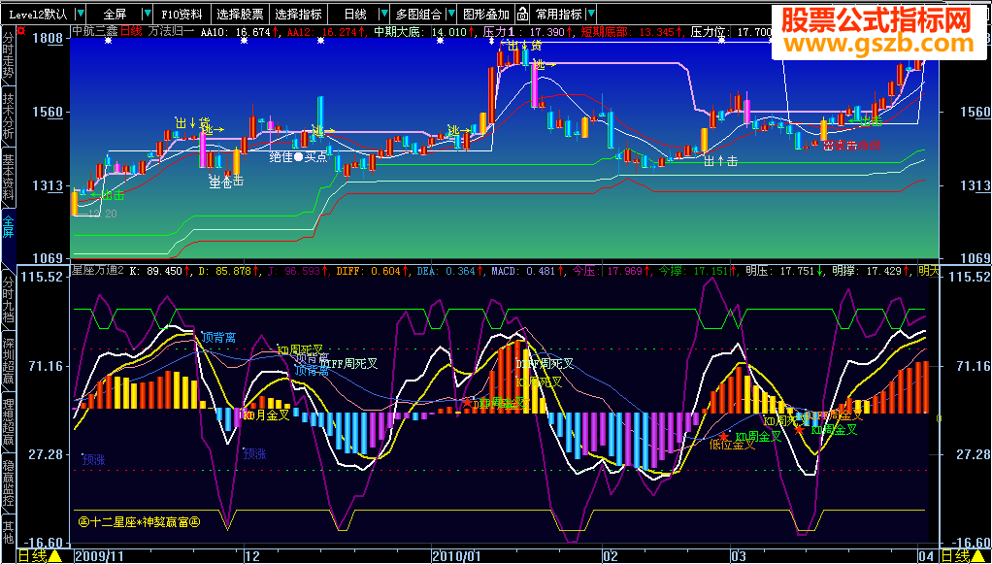Click the lock icon beside 图形叠加
Viewport: 992px width, 564px height.
tap(522, 14)
